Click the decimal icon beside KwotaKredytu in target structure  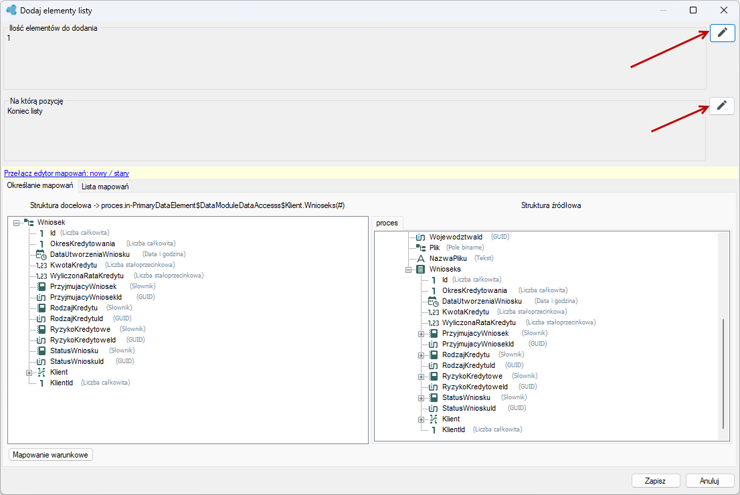(x=41, y=265)
